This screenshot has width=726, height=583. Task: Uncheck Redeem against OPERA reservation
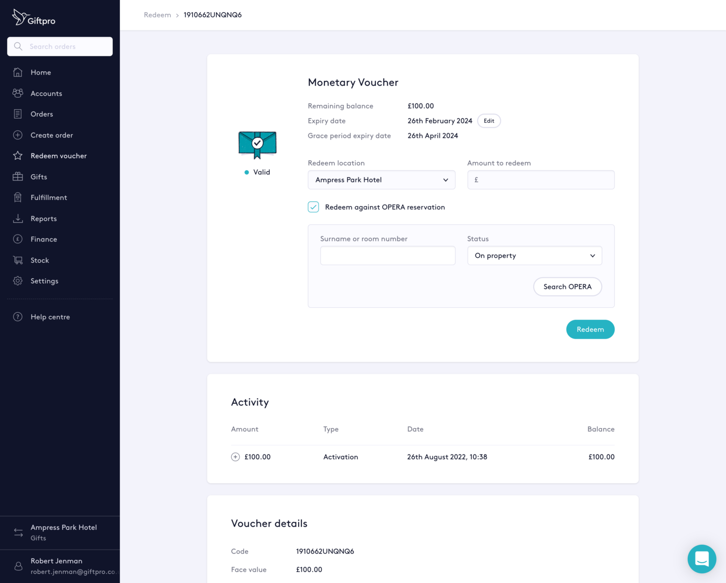pos(314,207)
